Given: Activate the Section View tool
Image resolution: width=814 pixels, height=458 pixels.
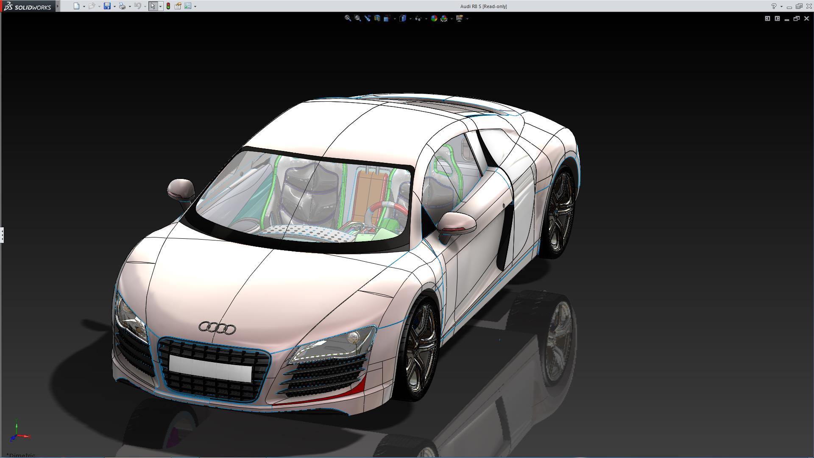Looking at the screenshot, I should pos(377,18).
